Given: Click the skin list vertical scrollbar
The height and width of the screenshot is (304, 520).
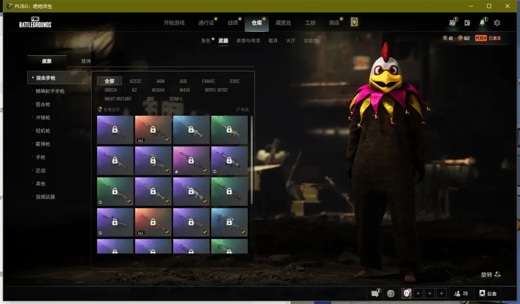Looking at the screenshot, I should coord(252,160).
